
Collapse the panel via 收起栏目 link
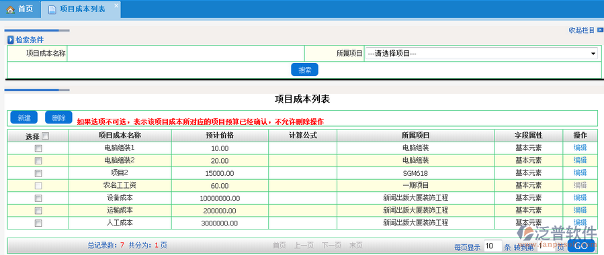tap(582, 30)
